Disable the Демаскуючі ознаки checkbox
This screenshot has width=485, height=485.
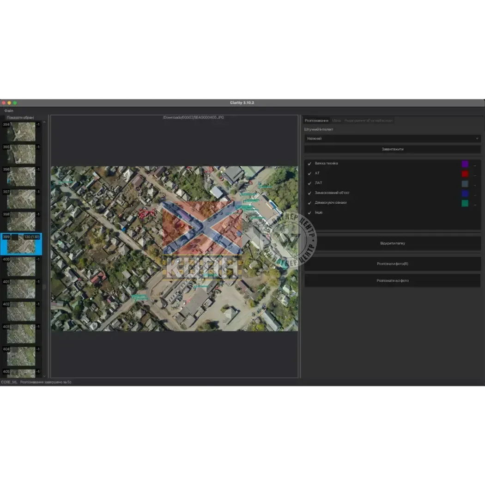coord(309,203)
